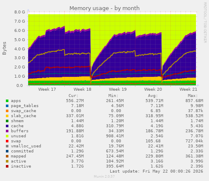Click the vmalloc_used legend color swatch
The height and width of the screenshot is (181, 209).
point(7,146)
